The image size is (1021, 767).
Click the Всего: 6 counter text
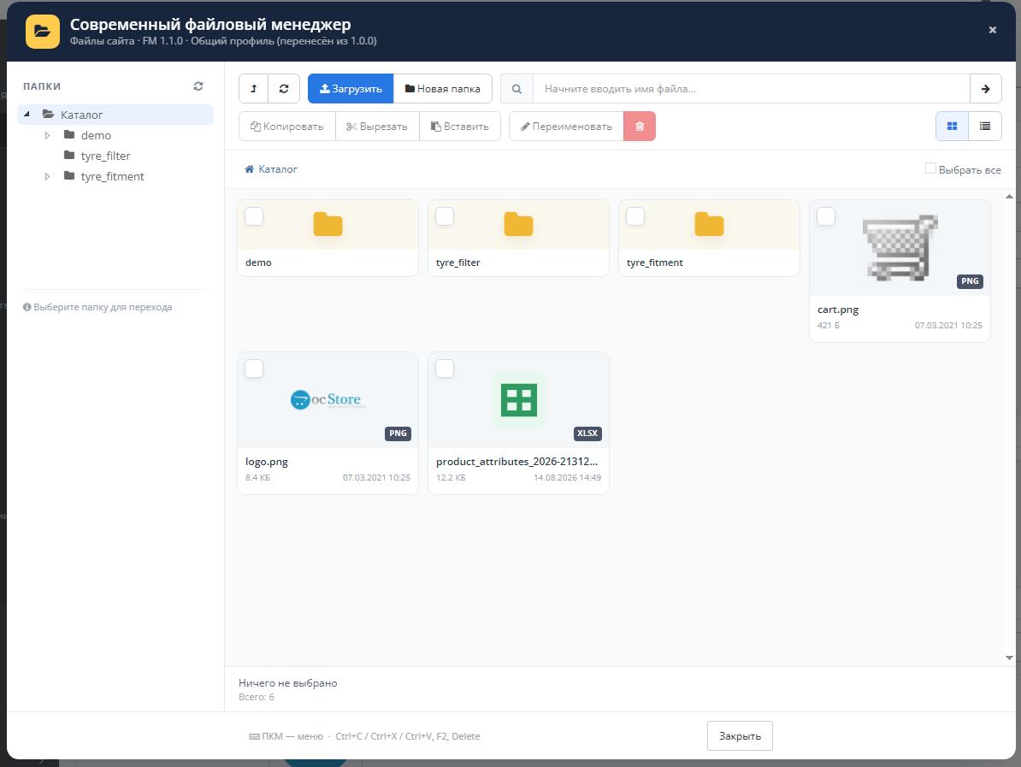click(257, 697)
